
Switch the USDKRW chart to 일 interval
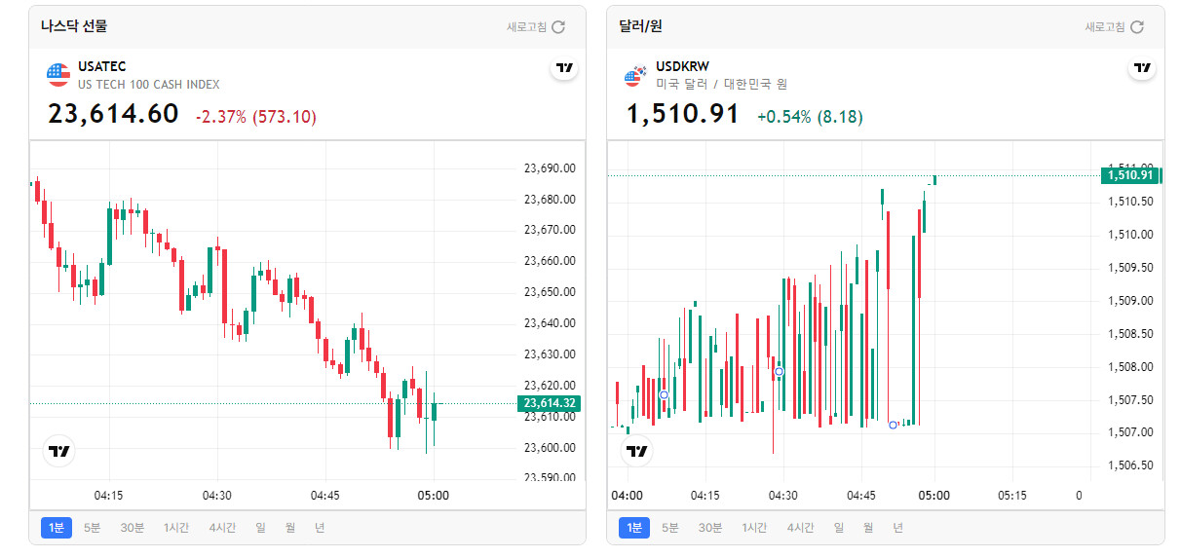[839, 528]
